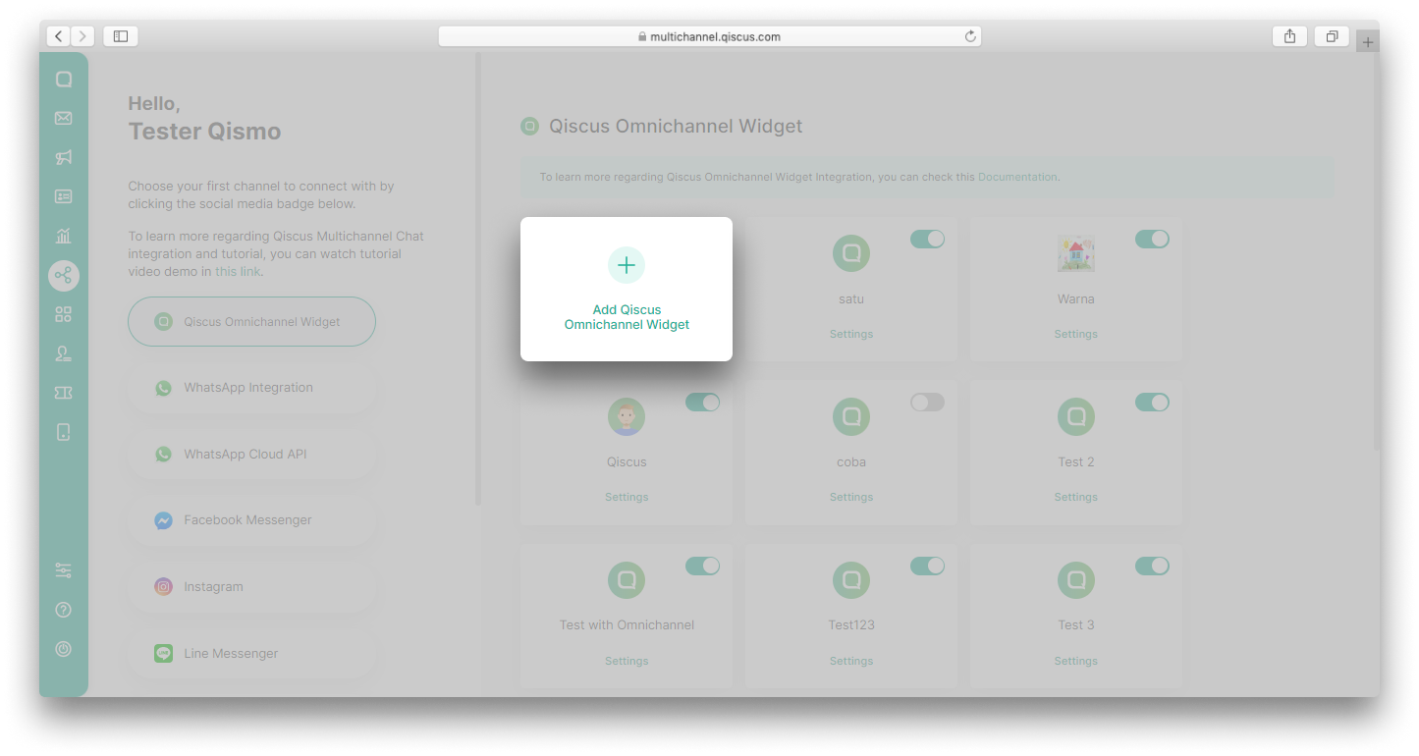Screen dimensions: 1419x756
Task: Click the plus icon to add widget
Action: click(627, 265)
